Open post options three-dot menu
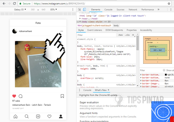The width and height of the screenshot is (174, 122). pos(62,31)
